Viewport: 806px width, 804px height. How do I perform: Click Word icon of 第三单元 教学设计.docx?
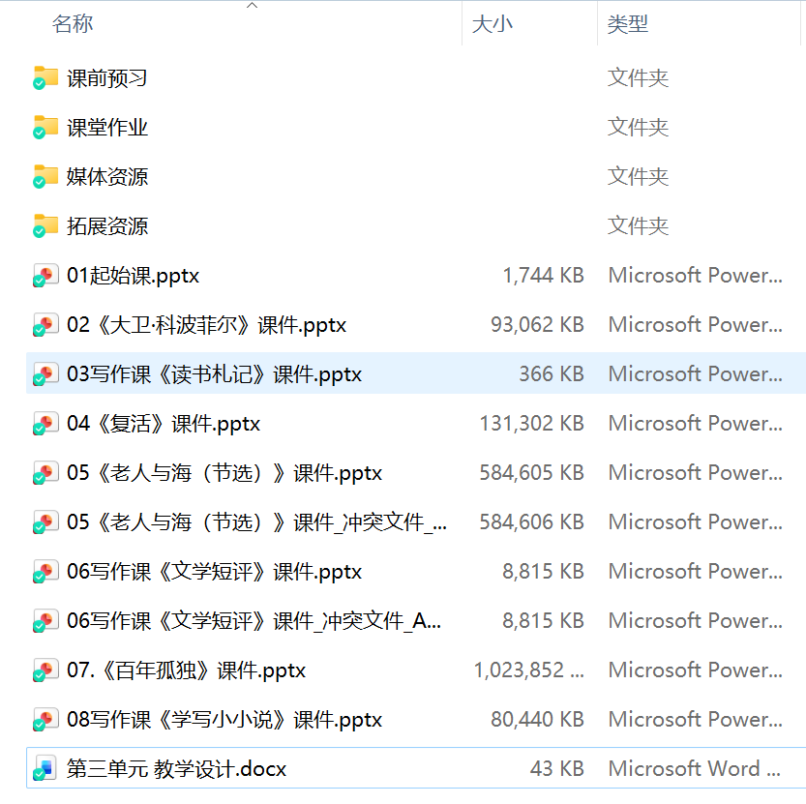click(45, 769)
